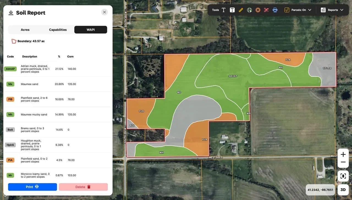Toggle the 3D map view
Image resolution: width=352 pixels, height=200 pixels.
tap(343, 190)
